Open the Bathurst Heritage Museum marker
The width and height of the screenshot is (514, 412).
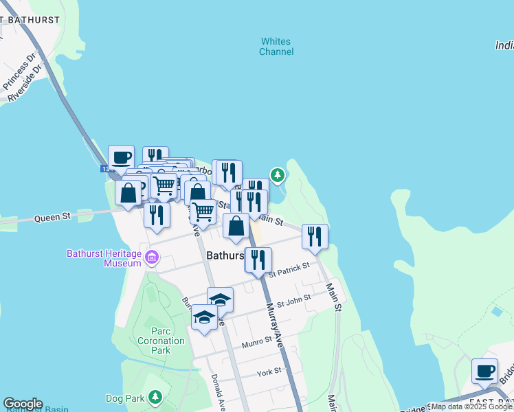coord(152,257)
